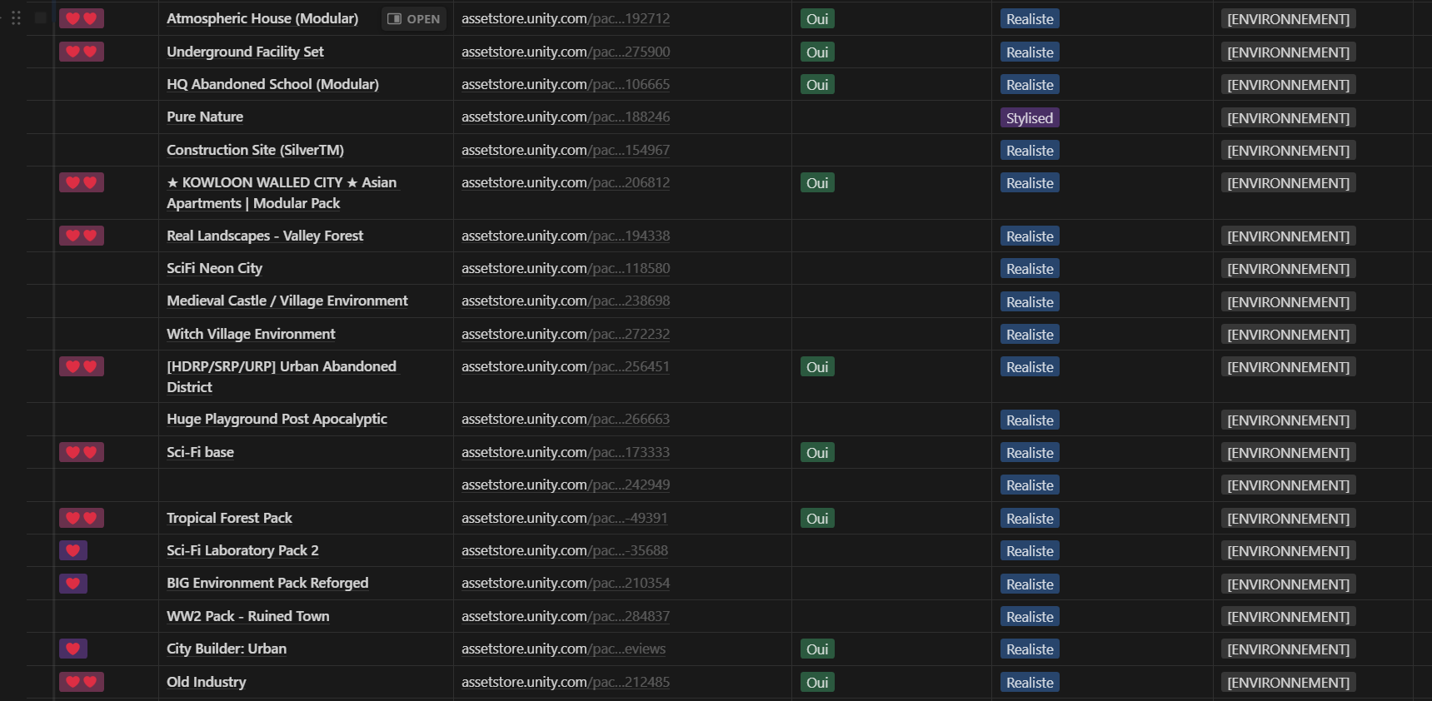1432x701 pixels.
Task: Select the Oui tag in HQ Abandoned School row
Action: click(x=817, y=85)
